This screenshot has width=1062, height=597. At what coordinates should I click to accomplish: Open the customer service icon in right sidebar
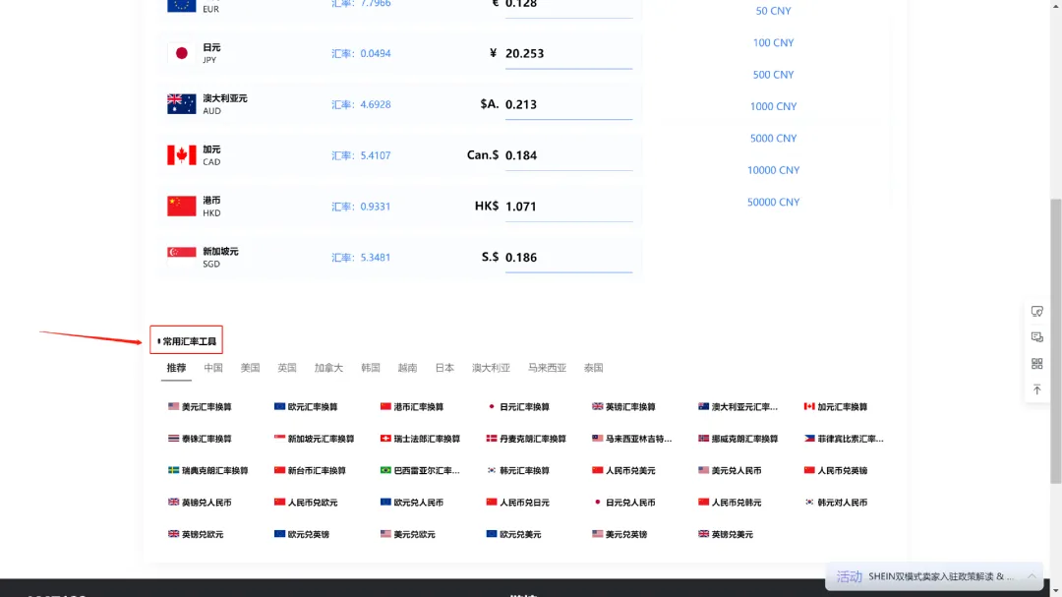pos(1037,312)
